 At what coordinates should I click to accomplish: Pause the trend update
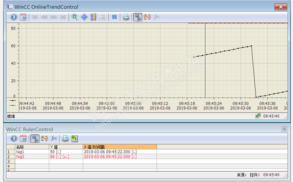[x=114, y=17]
